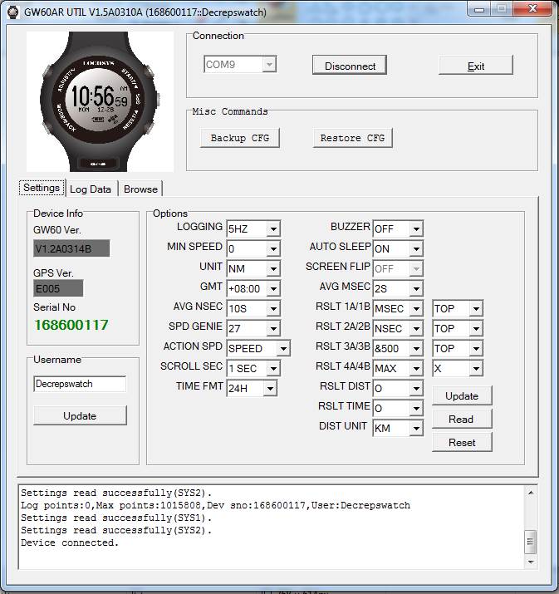Image resolution: width=559 pixels, height=594 pixels.
Task: Open the BUZZER dropdown
Action: pyautogui.click(x=416, y=229)
